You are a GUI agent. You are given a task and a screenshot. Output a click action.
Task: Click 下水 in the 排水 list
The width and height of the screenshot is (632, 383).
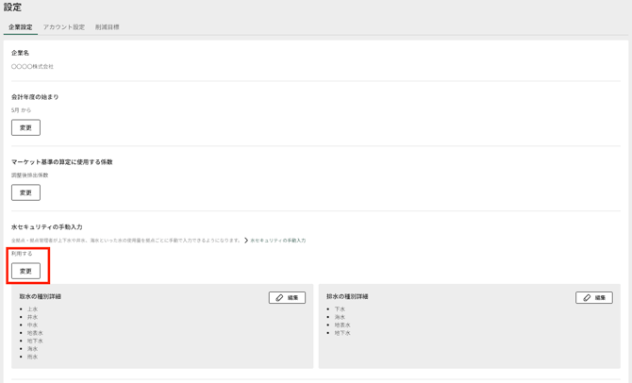[340, 309]
